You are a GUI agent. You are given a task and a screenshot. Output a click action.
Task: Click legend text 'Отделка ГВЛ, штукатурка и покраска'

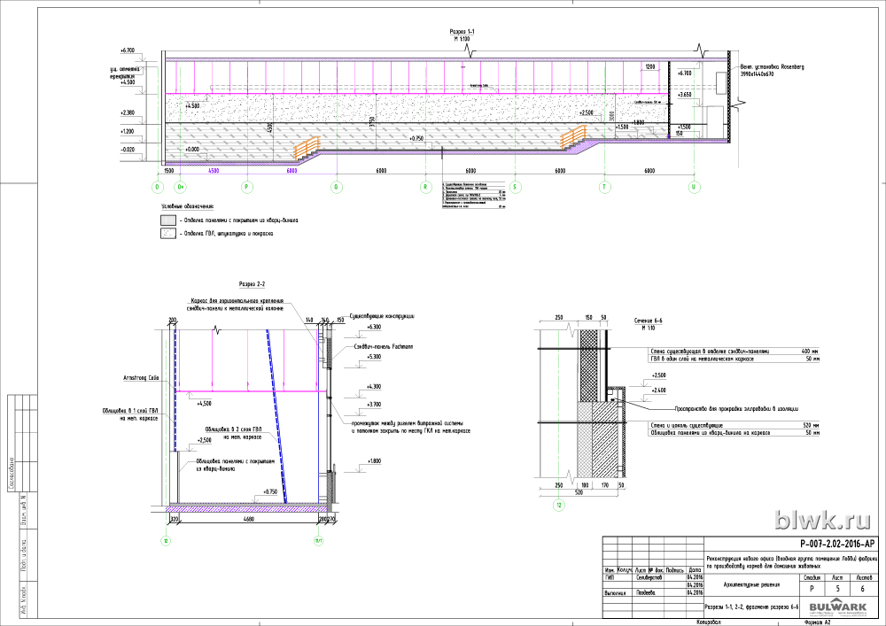click(228, 233)
